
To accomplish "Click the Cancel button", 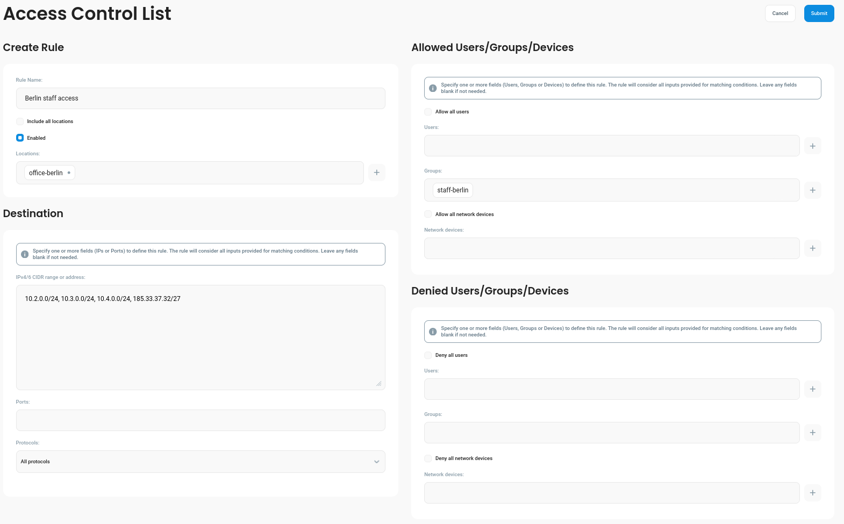I will (779, 13).
